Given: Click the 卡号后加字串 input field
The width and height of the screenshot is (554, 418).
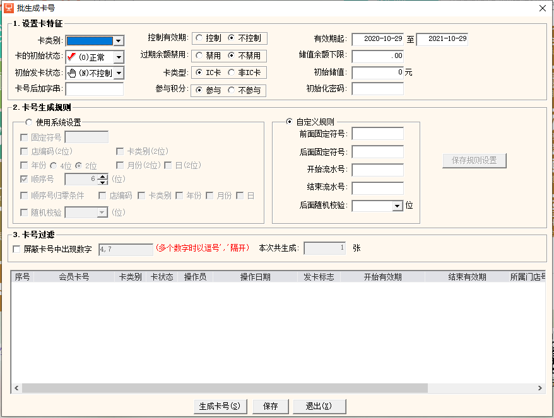Looking at the screenshot, I should pyautogui.click(x=95, y=89).
